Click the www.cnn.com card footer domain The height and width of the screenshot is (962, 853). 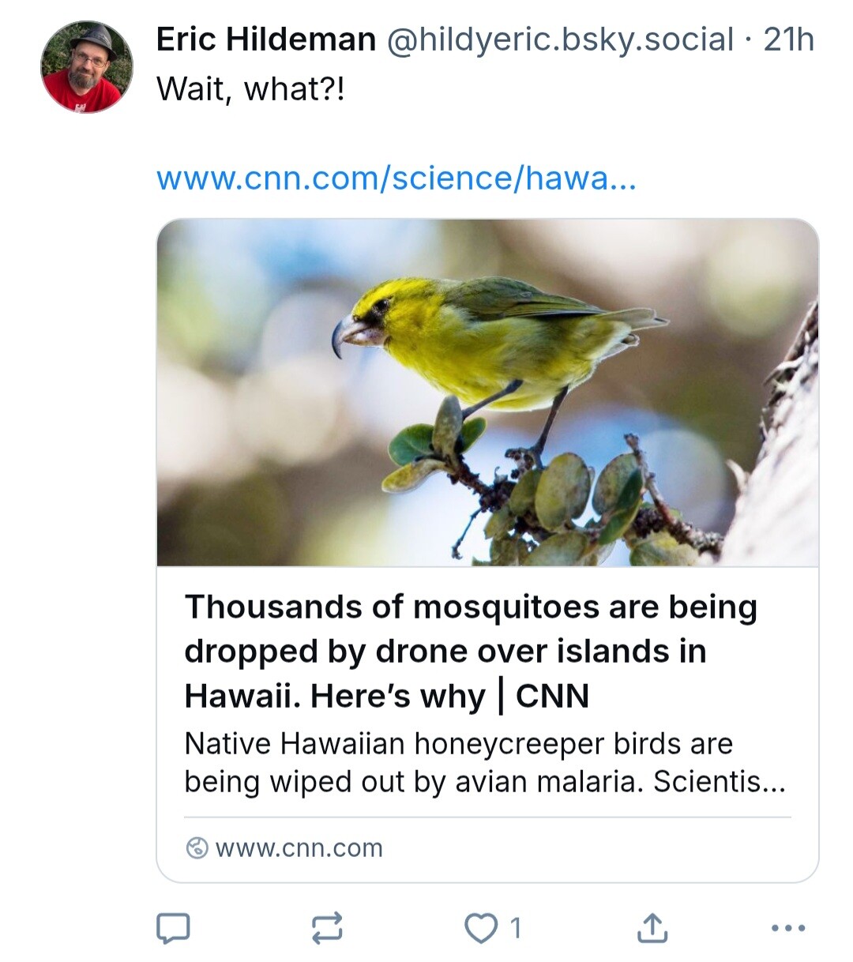[x=299, y=848]
